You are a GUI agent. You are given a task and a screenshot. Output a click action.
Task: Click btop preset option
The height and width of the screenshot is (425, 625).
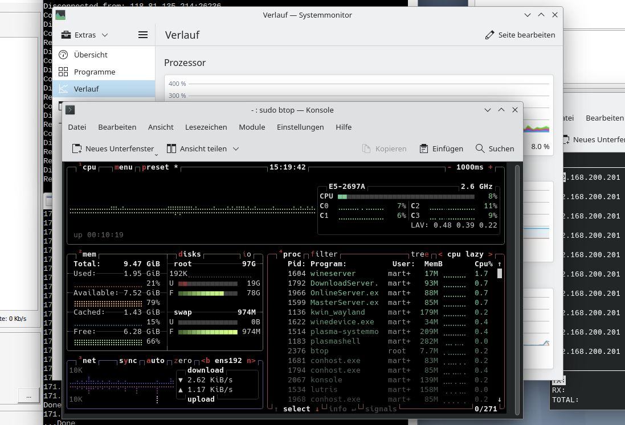coord(156,167)
